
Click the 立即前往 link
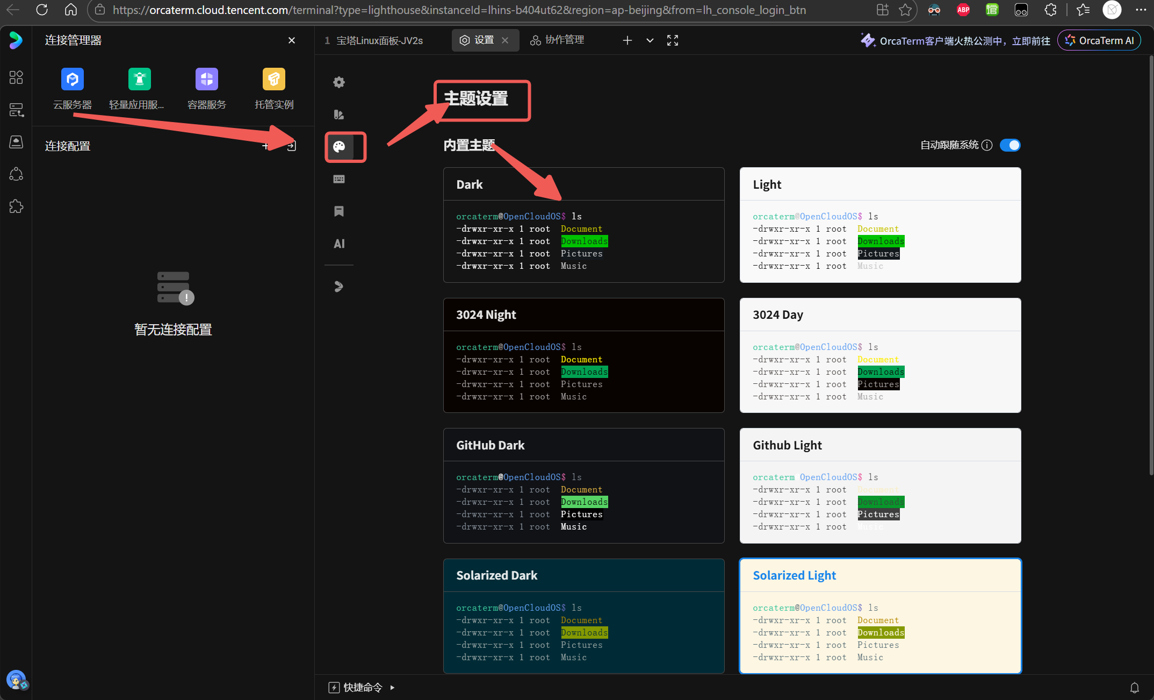(x=1030, y=41)
